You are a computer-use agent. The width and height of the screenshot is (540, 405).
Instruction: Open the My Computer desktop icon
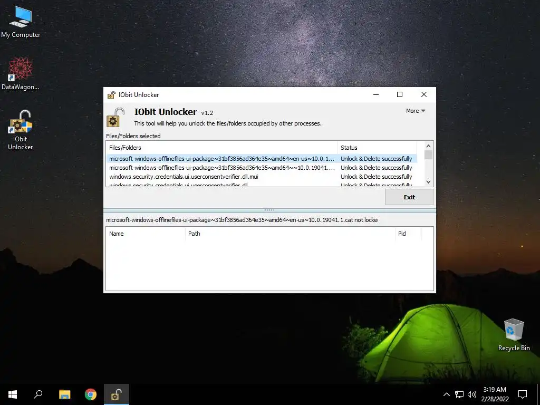tap(21, 22)
